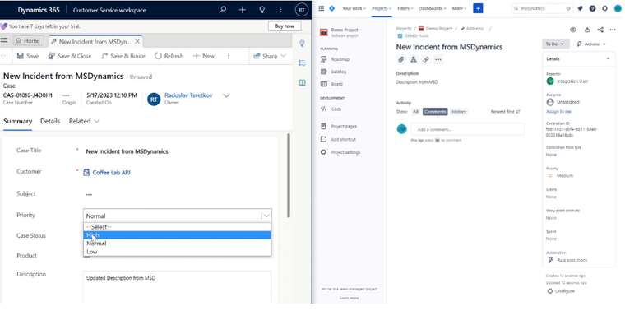Open the RT user avatar in Dynamics header
Viewport: 625px width, 311px height.
coord(301,10)
